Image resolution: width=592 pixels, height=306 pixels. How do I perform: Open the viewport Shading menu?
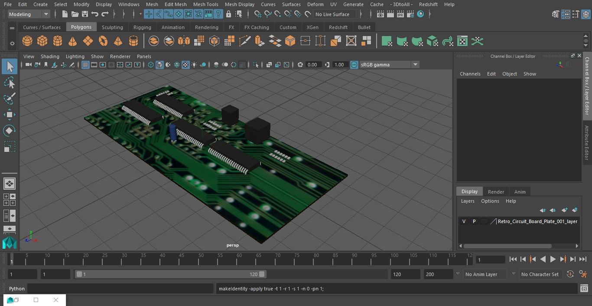[x=50, y=56]
